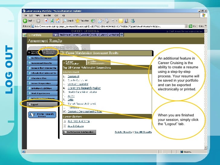220x165 pixels.
Task: Open the Edit button dropdown arrow
Action: 117,21
